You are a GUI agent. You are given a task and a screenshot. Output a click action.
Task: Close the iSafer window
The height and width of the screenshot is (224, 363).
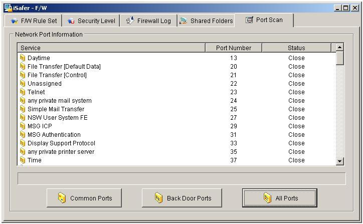point(355,8)
